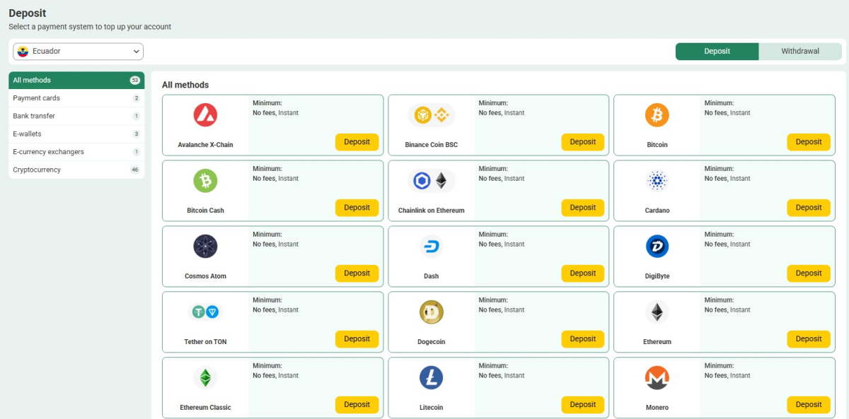Click the green Ethereum Classic logo

click(x=205, y=378)
